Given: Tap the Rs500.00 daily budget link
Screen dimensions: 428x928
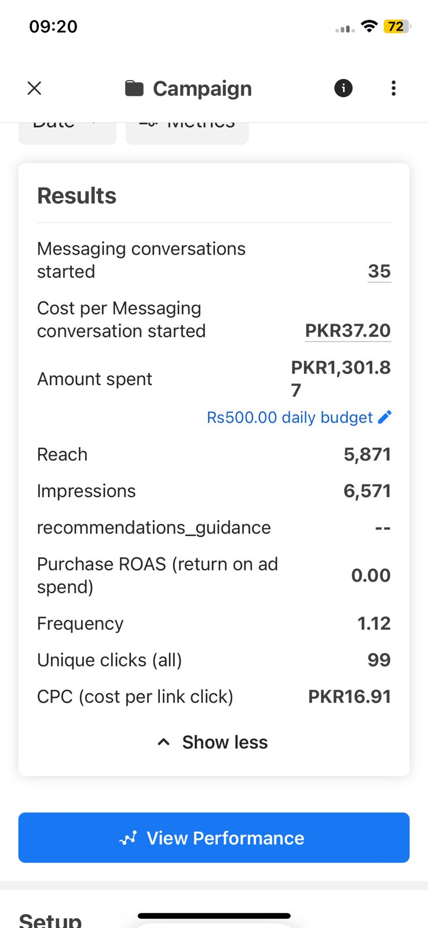Looking at the screenshot, I should tap(290, 418).
